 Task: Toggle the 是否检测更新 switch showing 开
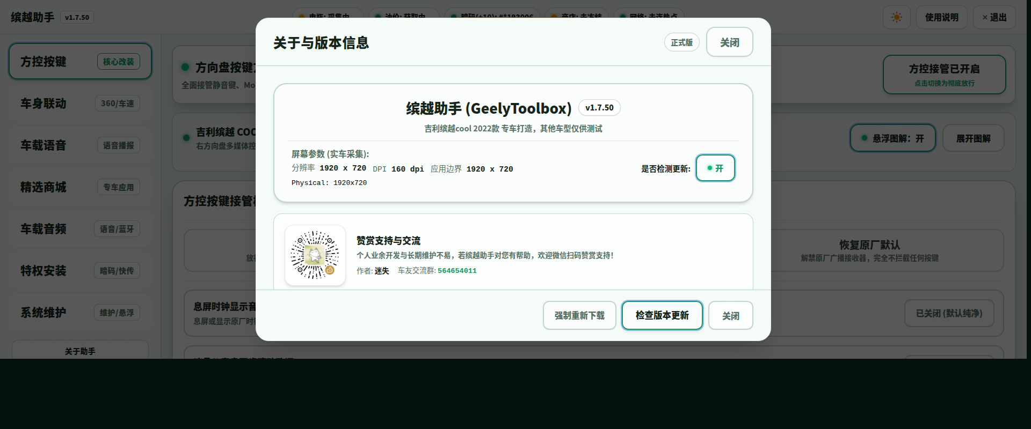(715, 168)
